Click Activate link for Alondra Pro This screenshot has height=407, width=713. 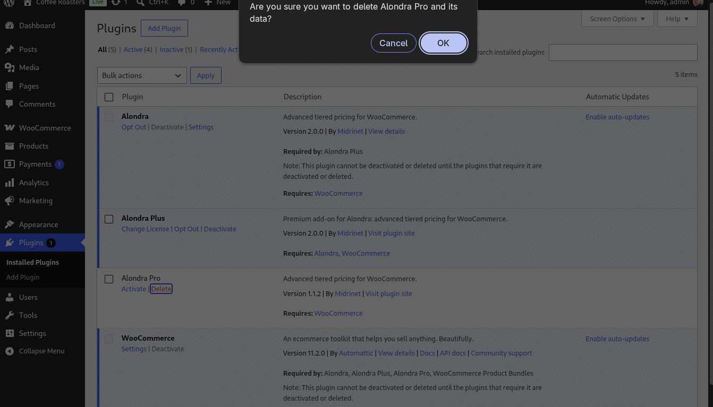[134, 289]
